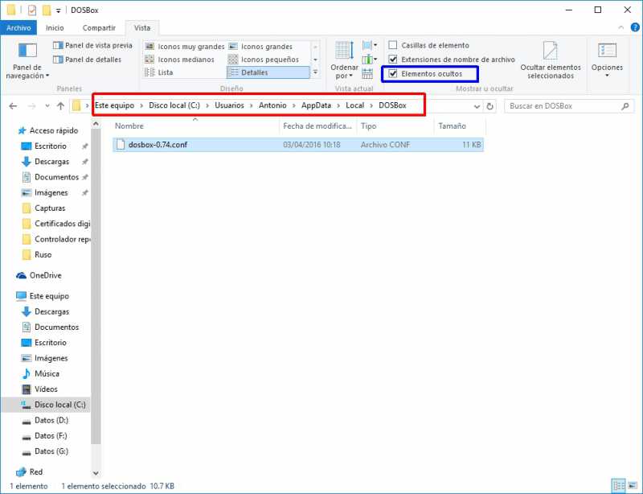Expand the layout gallery more arrow

point(315,72)
